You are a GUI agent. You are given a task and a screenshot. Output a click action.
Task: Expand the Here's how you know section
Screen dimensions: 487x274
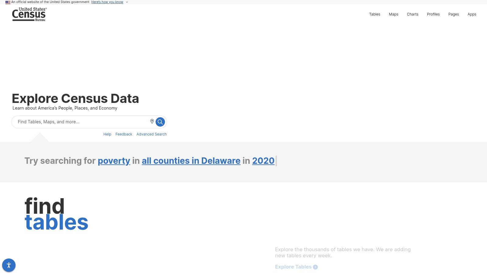tap(107, 2)
